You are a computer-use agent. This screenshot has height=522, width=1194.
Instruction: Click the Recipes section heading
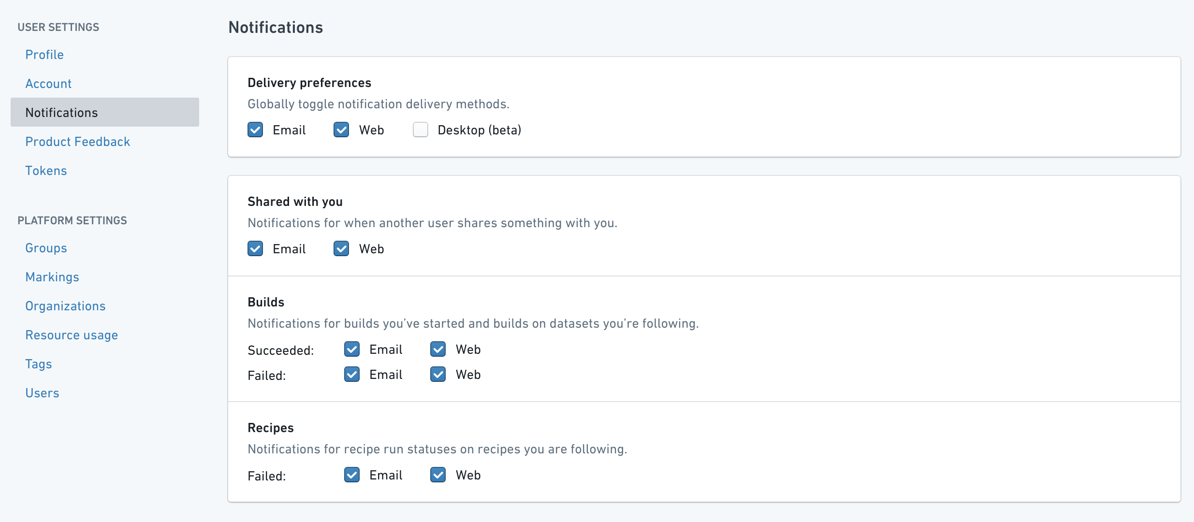click(271, 428)
